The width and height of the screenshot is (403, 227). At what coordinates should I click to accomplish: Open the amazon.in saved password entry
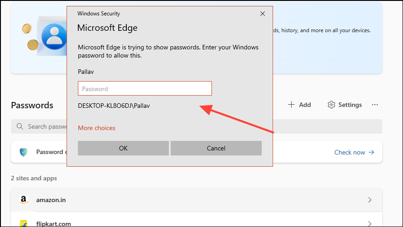(197, 200)
